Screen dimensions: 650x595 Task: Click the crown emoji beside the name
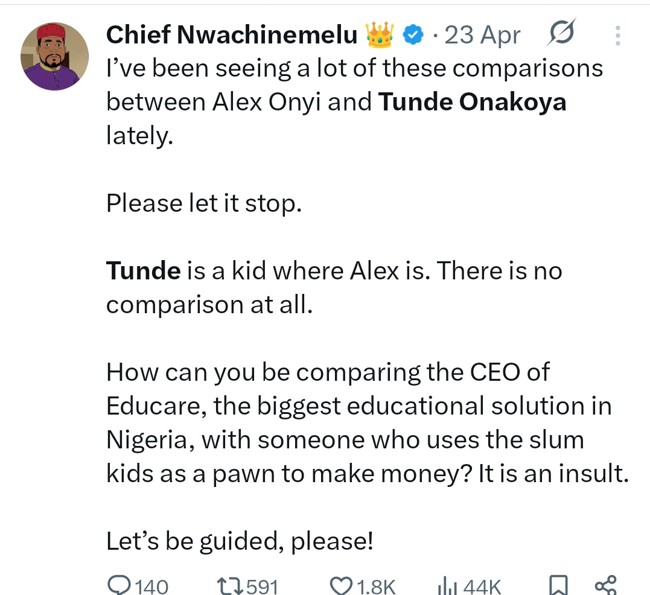(x=379, y=34)
